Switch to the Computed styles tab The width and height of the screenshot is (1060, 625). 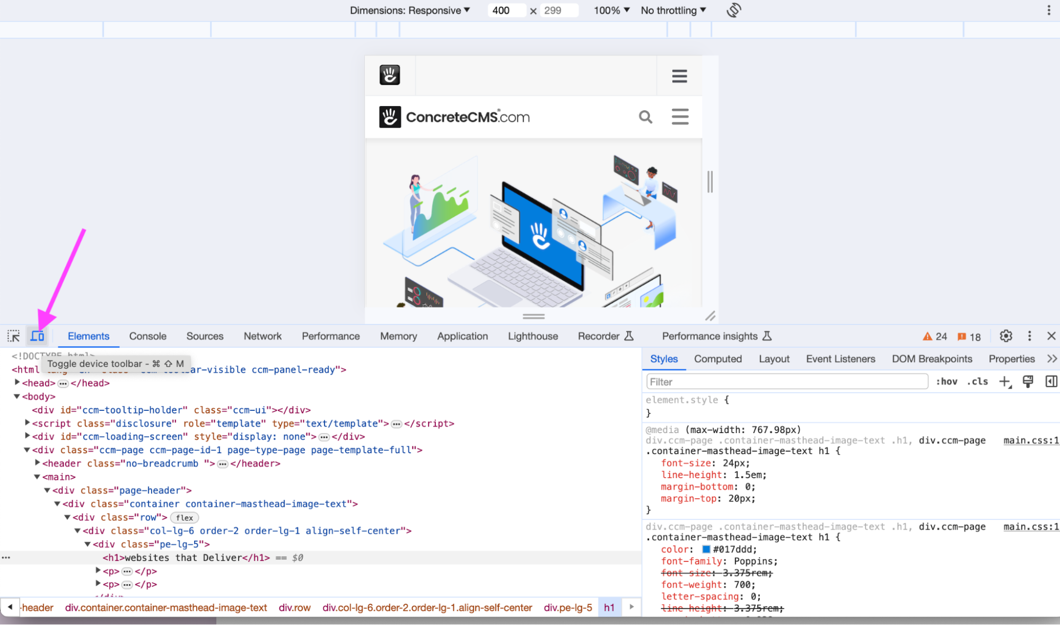pyautogui.click(x=717, y=359)
